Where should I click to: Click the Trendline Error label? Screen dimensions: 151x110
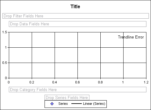click(131, 37)
